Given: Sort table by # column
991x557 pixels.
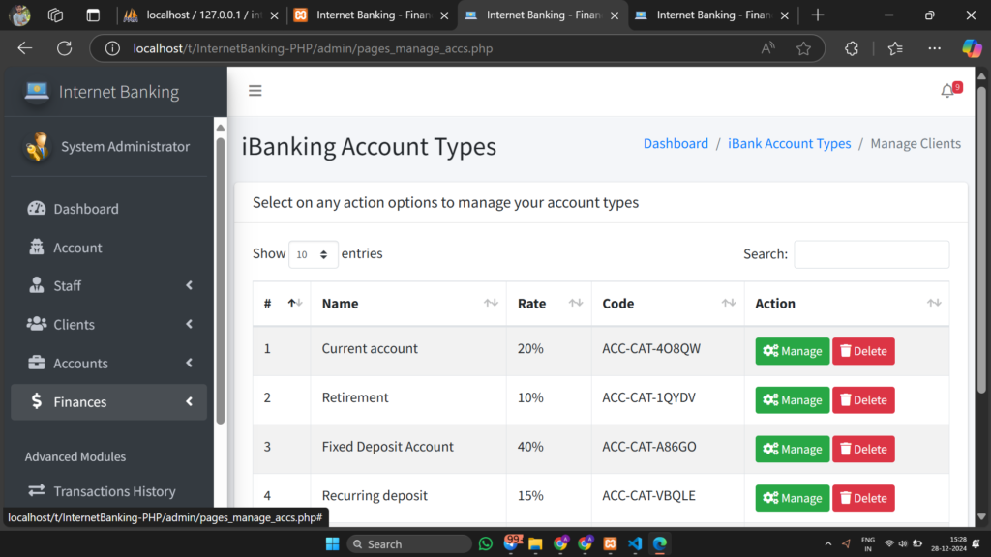Looking at the screenshot, I should pos(282,303).
